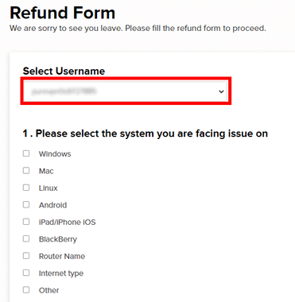
Task: Tick the Internet type checkbox
Action: click(x=26, y=273)
